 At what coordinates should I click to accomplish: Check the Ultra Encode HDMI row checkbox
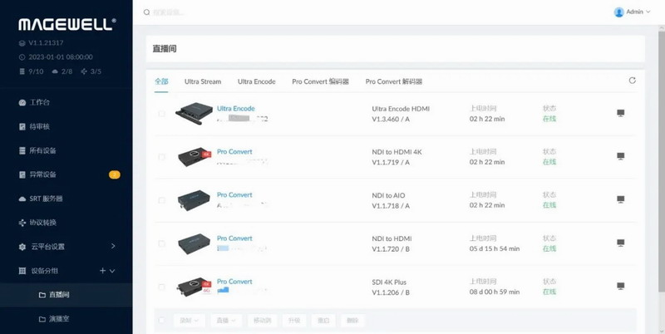click(x=162, y=113)
